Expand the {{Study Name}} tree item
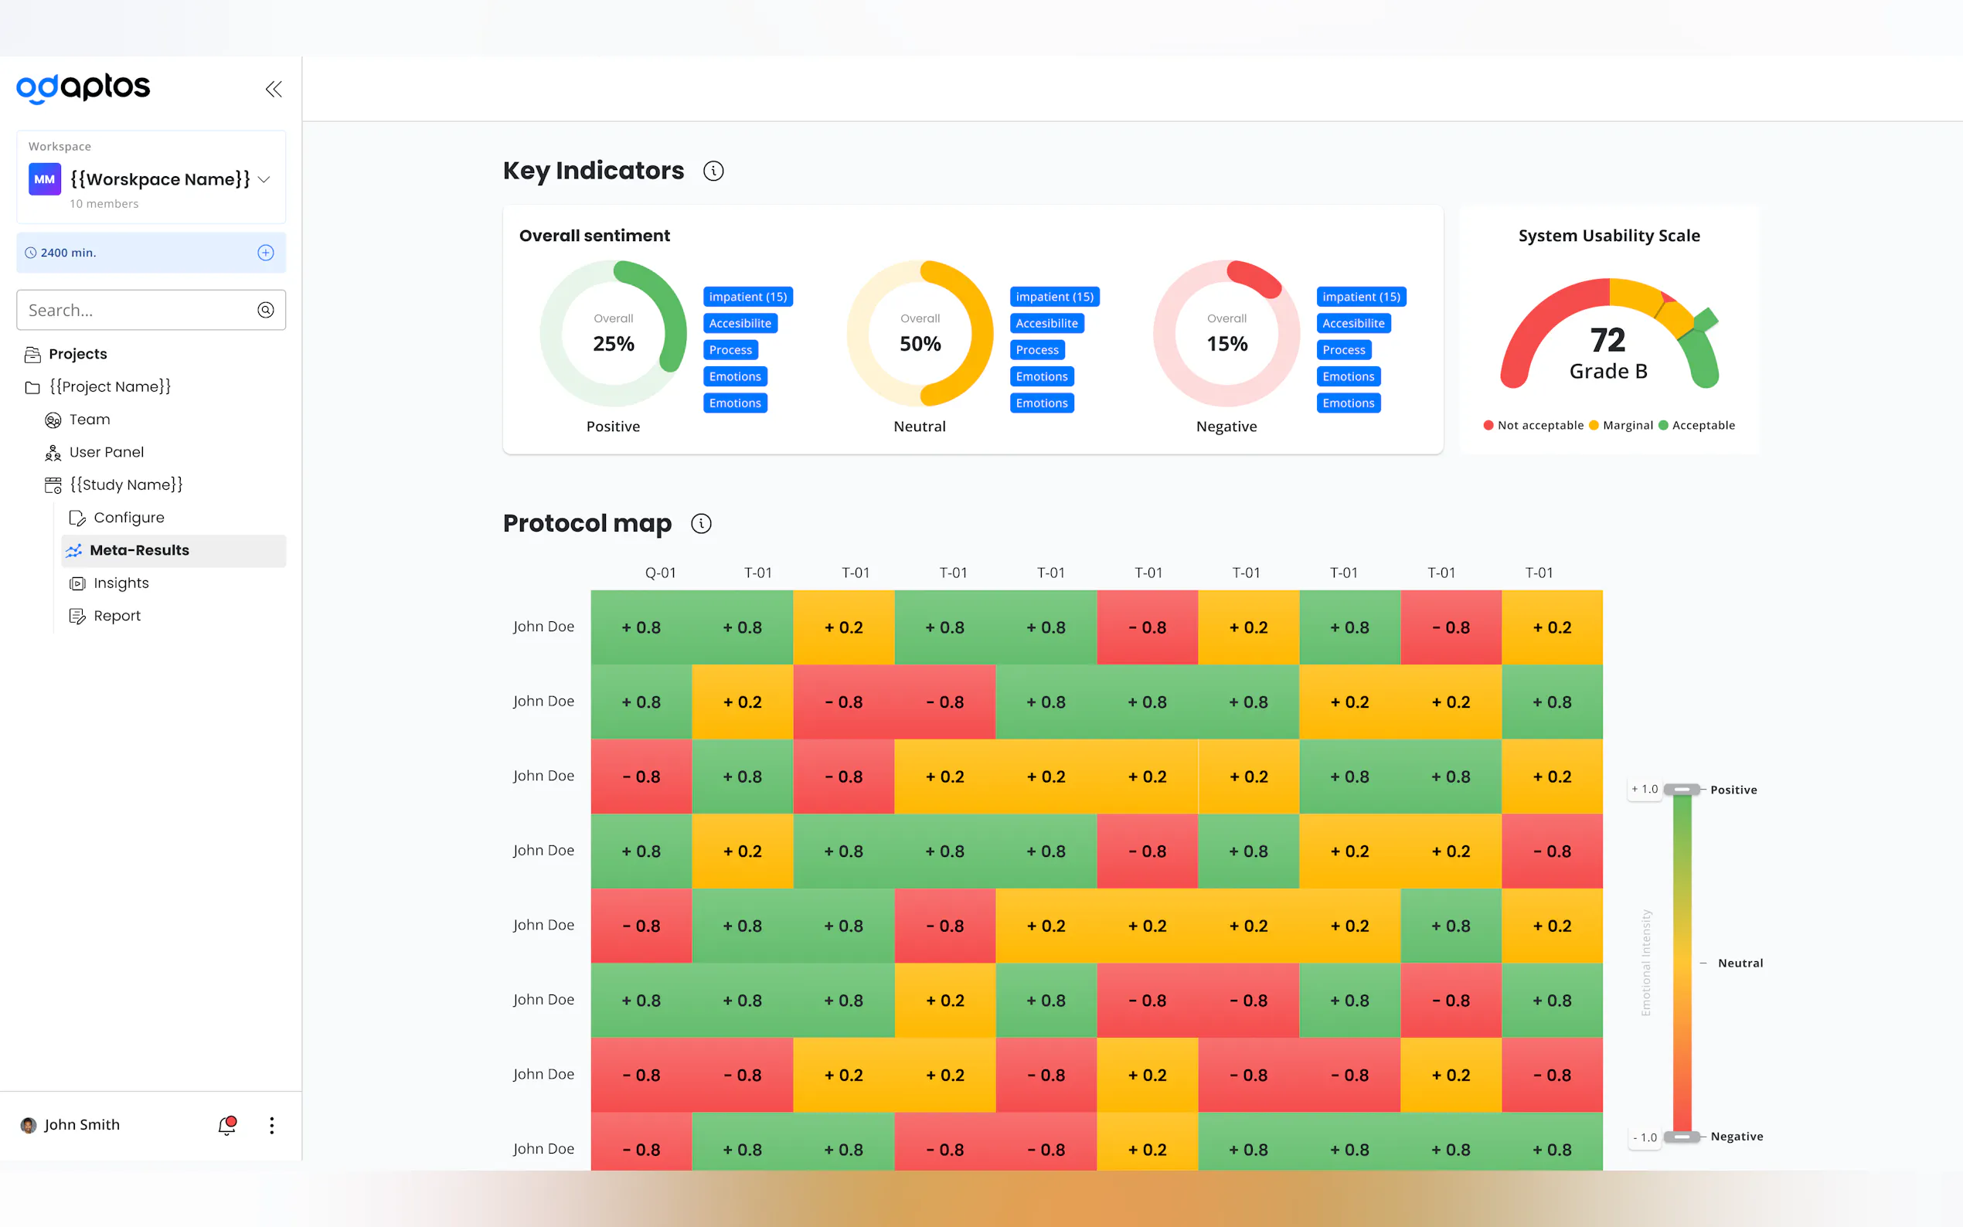This screenshot has width=1963, height=1227. [126, 484]
